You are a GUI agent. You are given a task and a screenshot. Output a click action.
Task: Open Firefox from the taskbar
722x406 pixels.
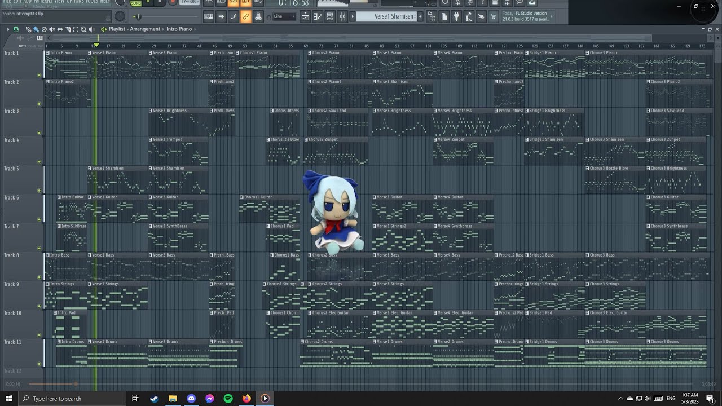[246, 398]
